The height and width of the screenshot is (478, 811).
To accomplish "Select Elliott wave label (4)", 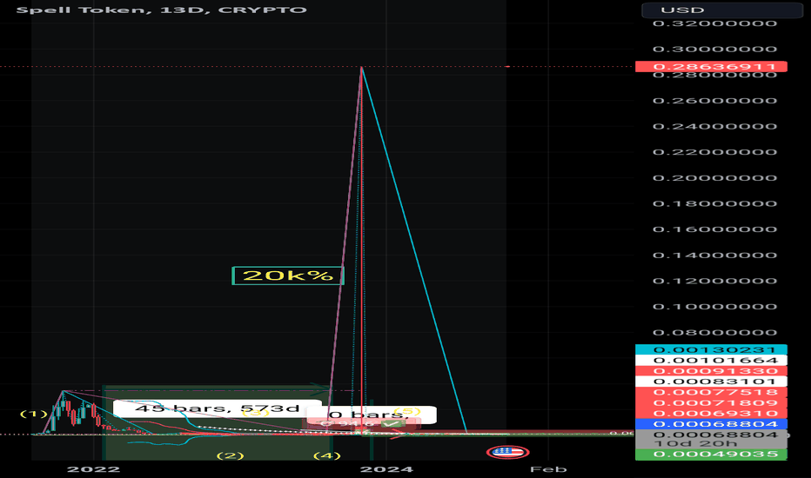I will [327, 455].
